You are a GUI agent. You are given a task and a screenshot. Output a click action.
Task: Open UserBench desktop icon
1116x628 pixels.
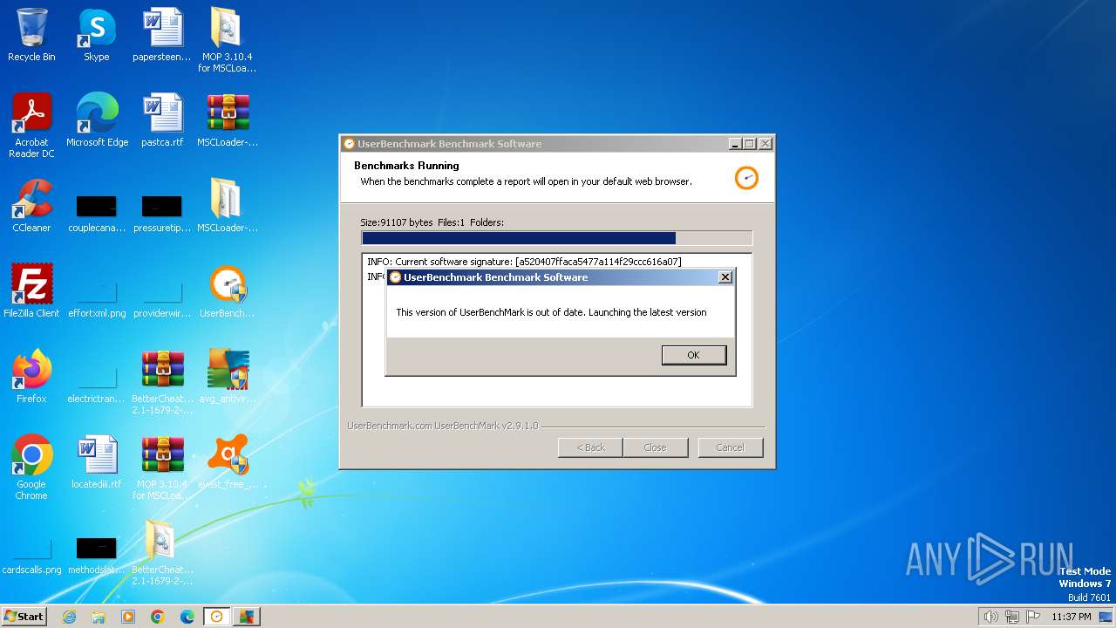point(228,292)
